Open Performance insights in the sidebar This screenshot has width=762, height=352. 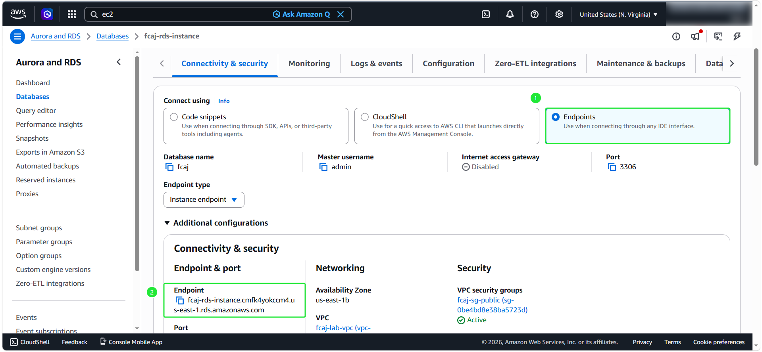[49, 124]
